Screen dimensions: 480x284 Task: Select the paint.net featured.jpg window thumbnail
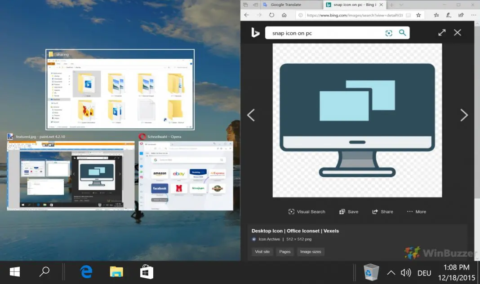[x=71, y=176]
